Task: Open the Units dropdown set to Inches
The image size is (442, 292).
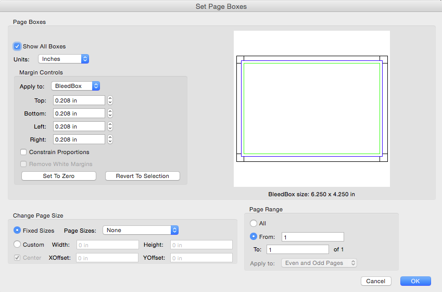Action: pyautogui.click(x=64, y=59)
